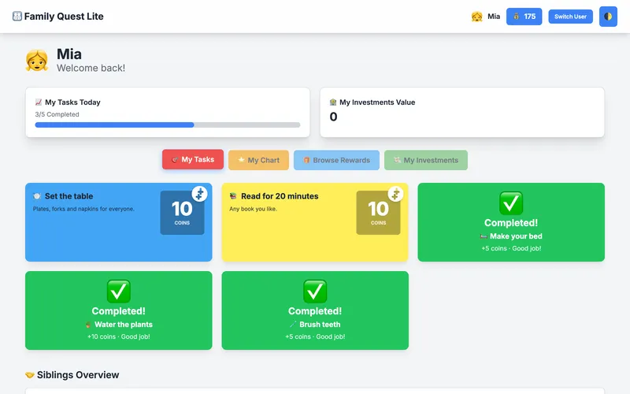
Task: Click the Switch User button
Action: (x=570, y=17)
